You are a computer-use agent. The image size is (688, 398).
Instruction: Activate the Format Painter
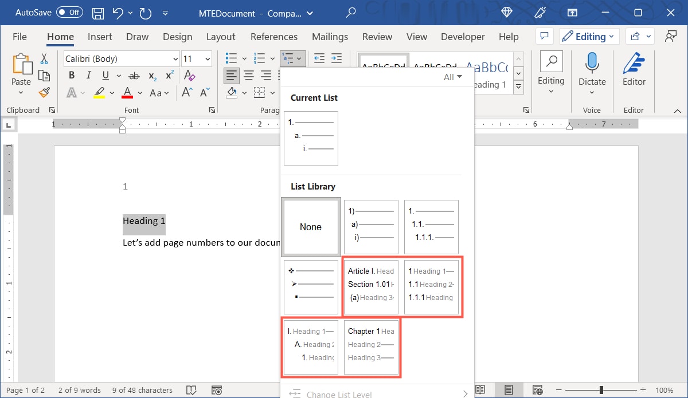coord(44,93)
